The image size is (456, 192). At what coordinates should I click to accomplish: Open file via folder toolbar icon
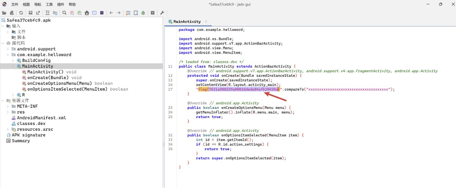4,13
